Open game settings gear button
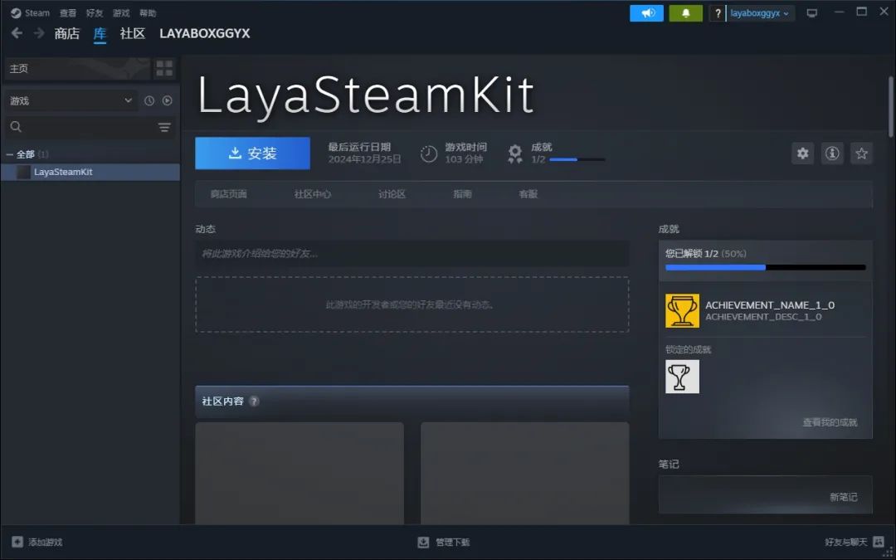The width and height of the screenshot is (896, 560). (x=803, y=153)
